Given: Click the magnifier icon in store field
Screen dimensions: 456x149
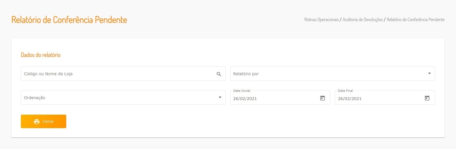Looking at the screenshot, I should (x=219, y=74).
